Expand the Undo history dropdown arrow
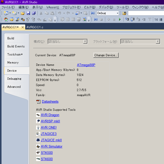The width and height of the screenshot is (164, 164). point(64,13)
